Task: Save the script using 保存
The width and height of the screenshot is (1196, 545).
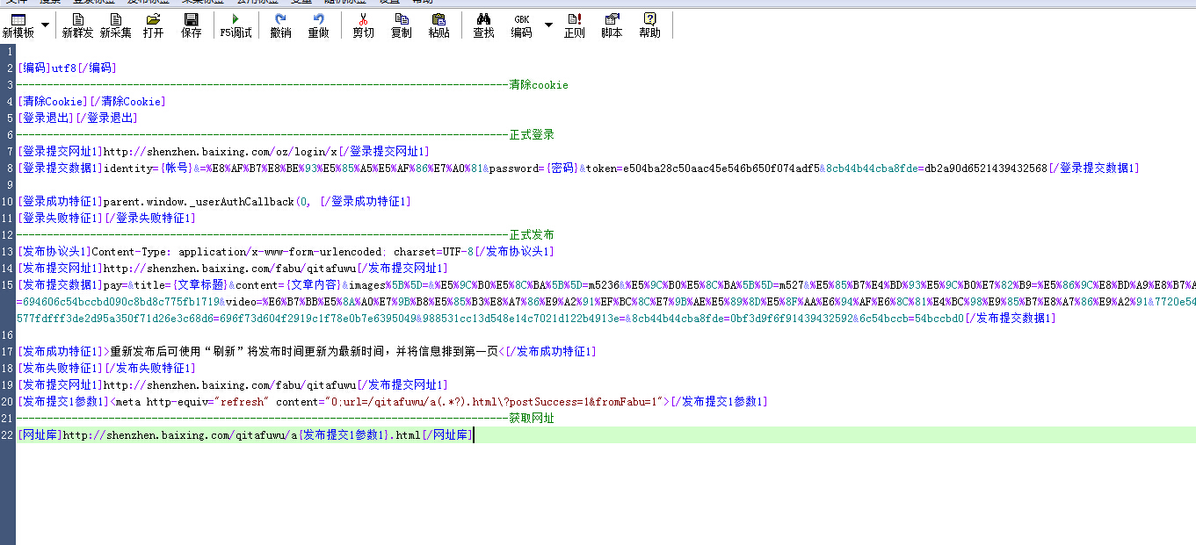Action: (x=191, y=25)
